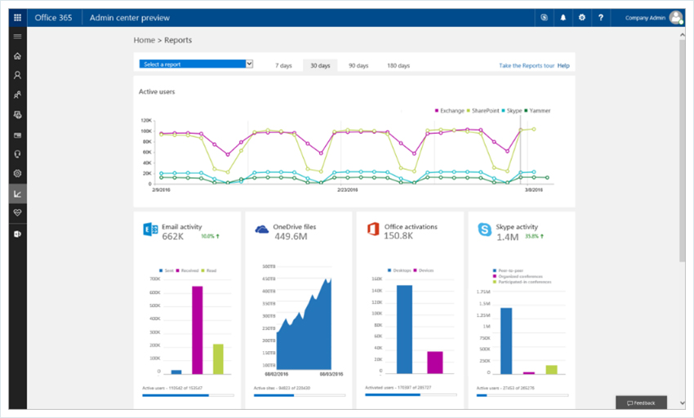Toggle the Exchange series in legend
The height and width of the screenshot is (418, 694).
tap(450, 111)
